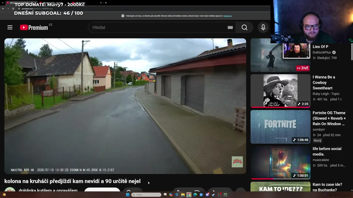The width and height of the screenshot is (353, 198).
Task: Close the third YouTube tab
Action: pos(101,3)
